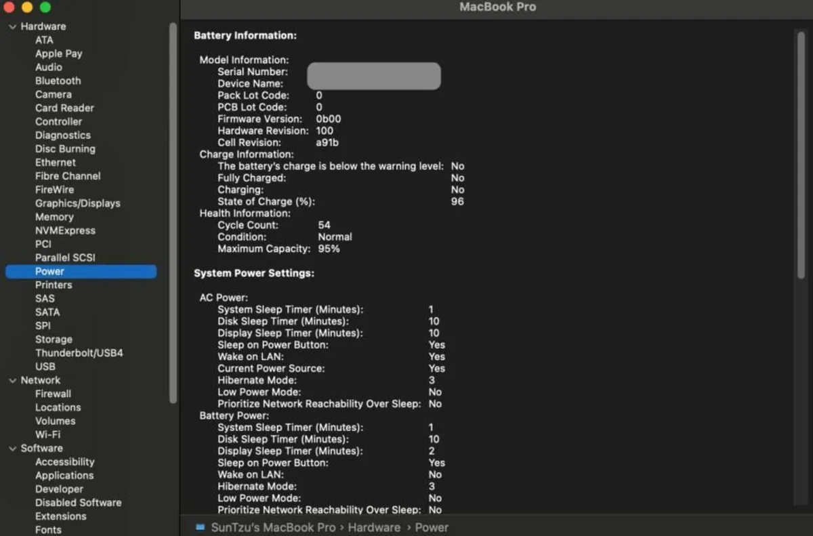Collapse the Hardware section chevron
Image resolution: width=813 pixels, height=536 pixels.
(x=12, y=26)
